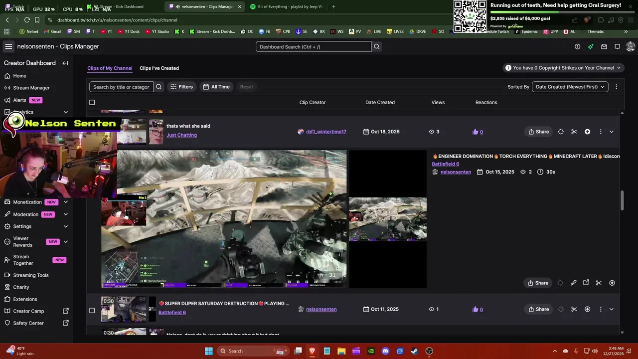Open the Just Chatting category link
This screenshot has width=638, height=359.
(181, 135)
